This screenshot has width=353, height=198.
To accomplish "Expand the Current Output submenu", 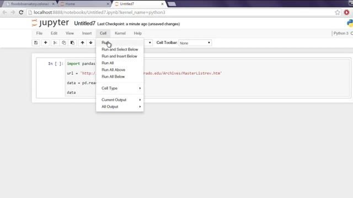I will (x=120, y=100).
